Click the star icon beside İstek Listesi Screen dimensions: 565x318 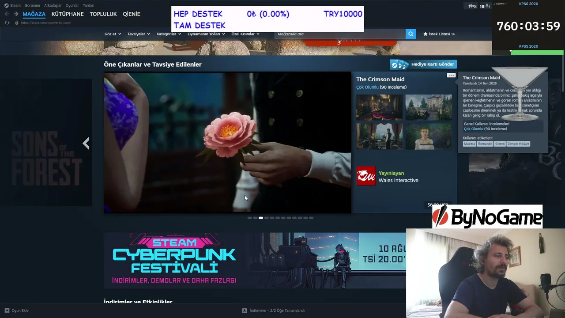click(426, 34)
